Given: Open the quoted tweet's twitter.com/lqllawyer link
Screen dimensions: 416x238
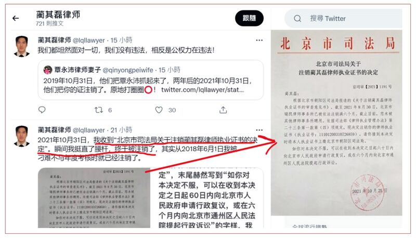Looking at the screenshot, I should pyautogui.click(x=202, y=90).
